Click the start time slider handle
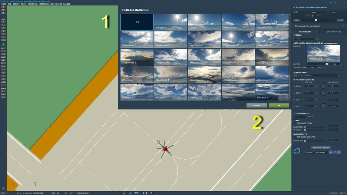 [x=316, y=20]
